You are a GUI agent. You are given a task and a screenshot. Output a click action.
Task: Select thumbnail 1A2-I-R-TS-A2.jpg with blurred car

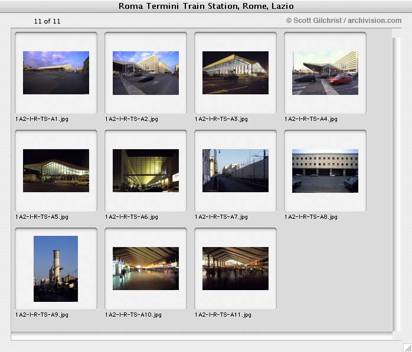pos(146,73)
